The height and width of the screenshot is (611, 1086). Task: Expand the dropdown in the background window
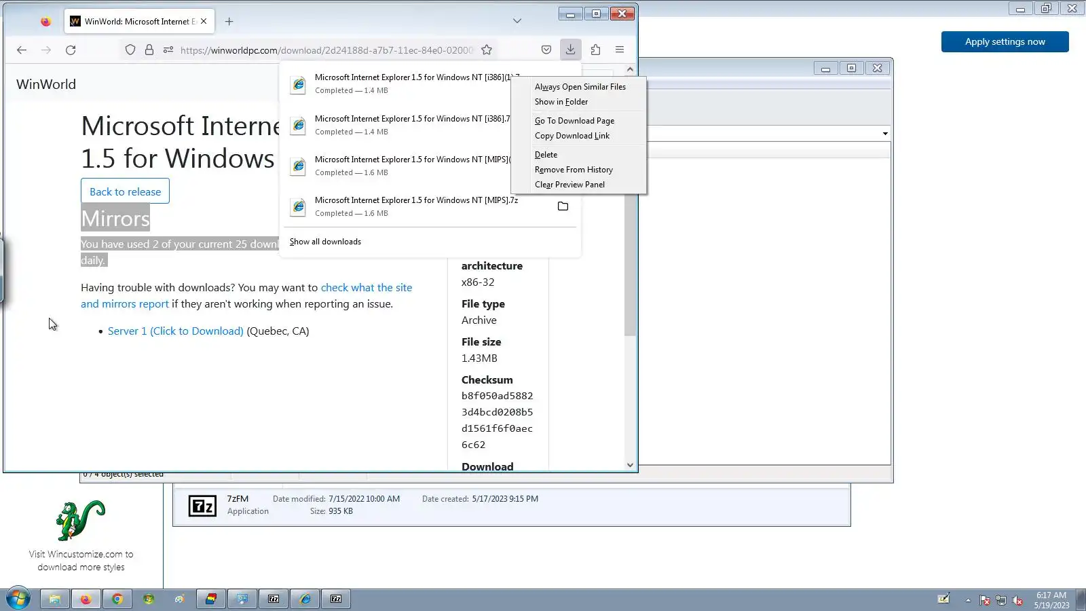(x=885, y=134)
